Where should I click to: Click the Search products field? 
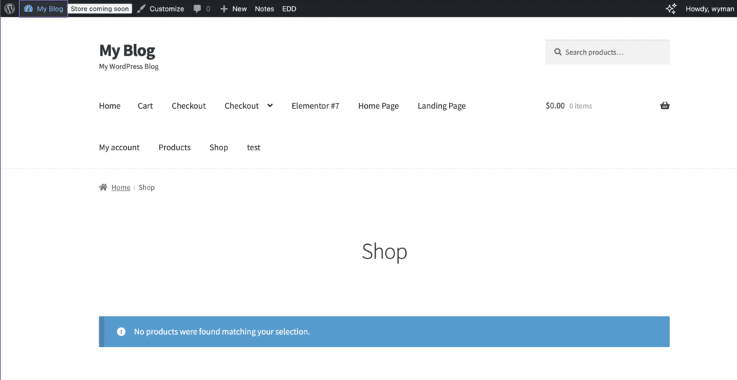click(607, 52)
